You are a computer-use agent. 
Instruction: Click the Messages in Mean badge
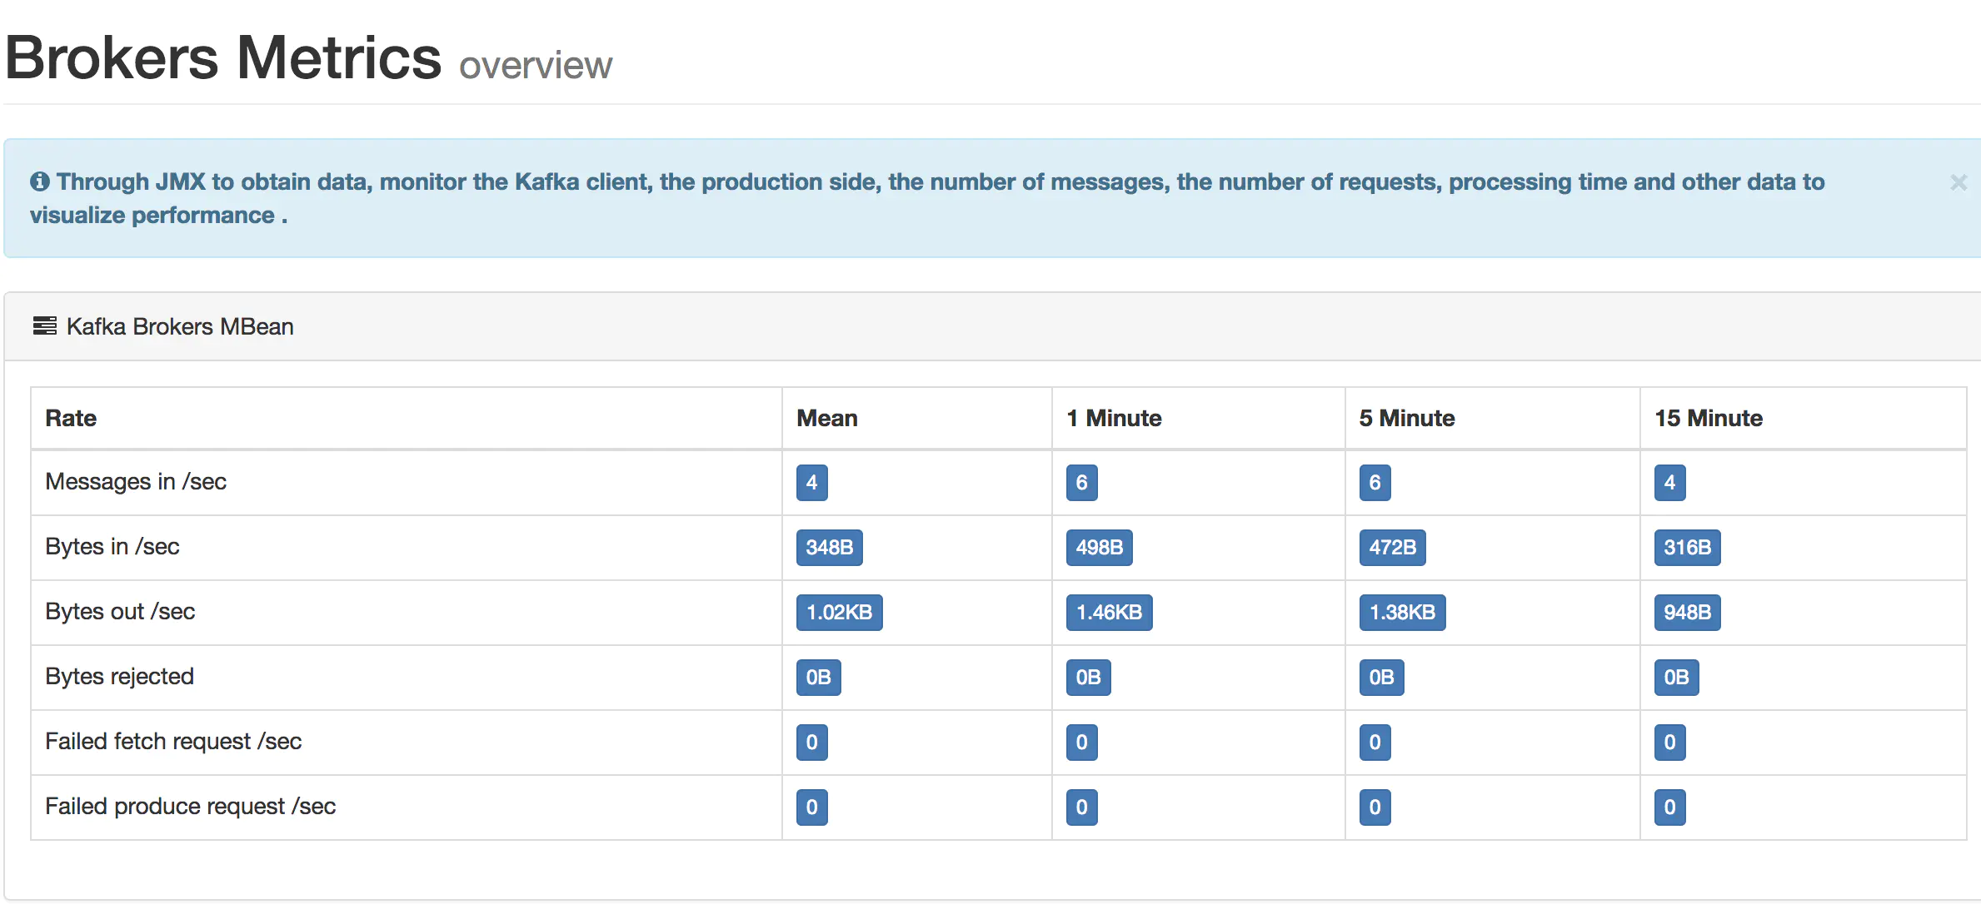[x=811, y=483]
